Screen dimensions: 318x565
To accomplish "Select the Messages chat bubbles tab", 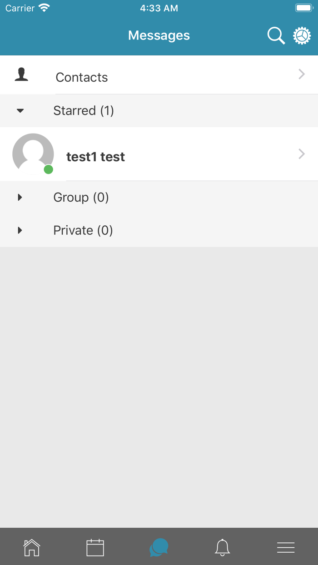I will click(x=159, y=548).
